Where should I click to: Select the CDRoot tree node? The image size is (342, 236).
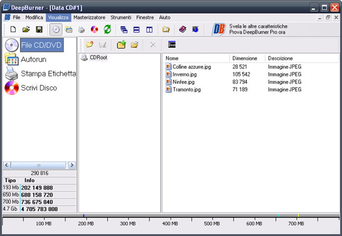(98, 57)
